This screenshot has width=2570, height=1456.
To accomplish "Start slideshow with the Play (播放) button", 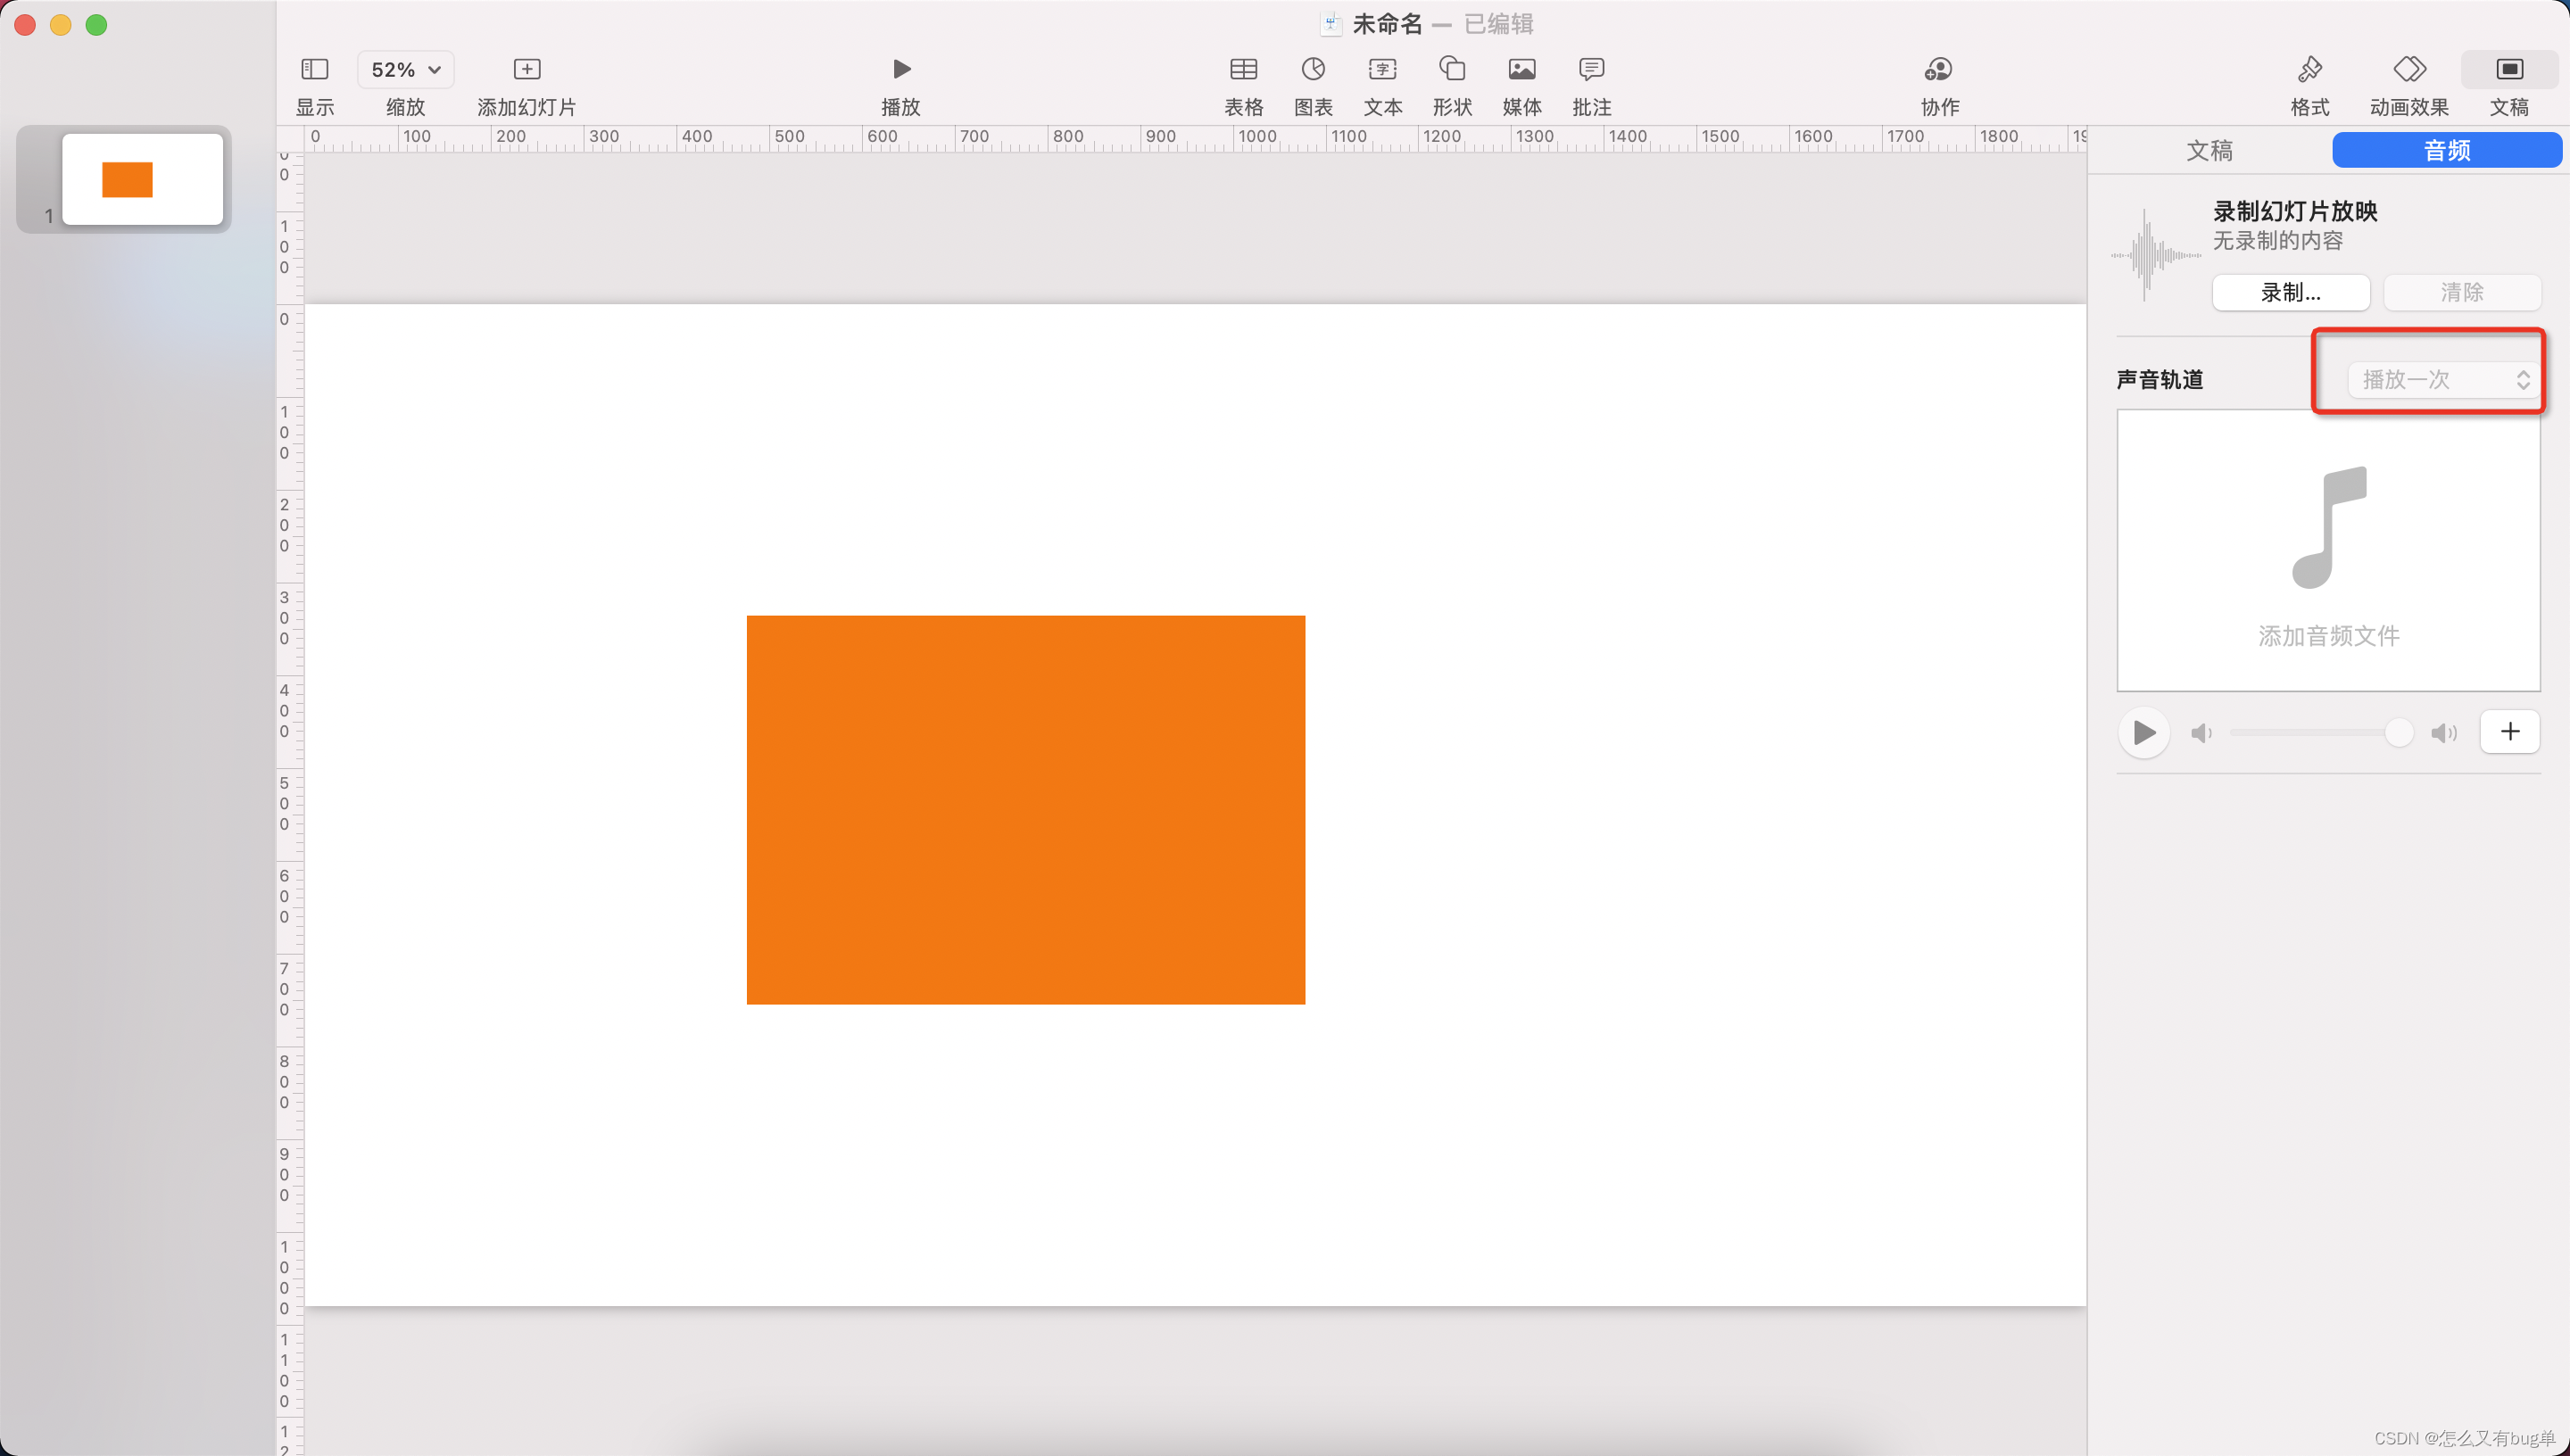I will [900, 69].
